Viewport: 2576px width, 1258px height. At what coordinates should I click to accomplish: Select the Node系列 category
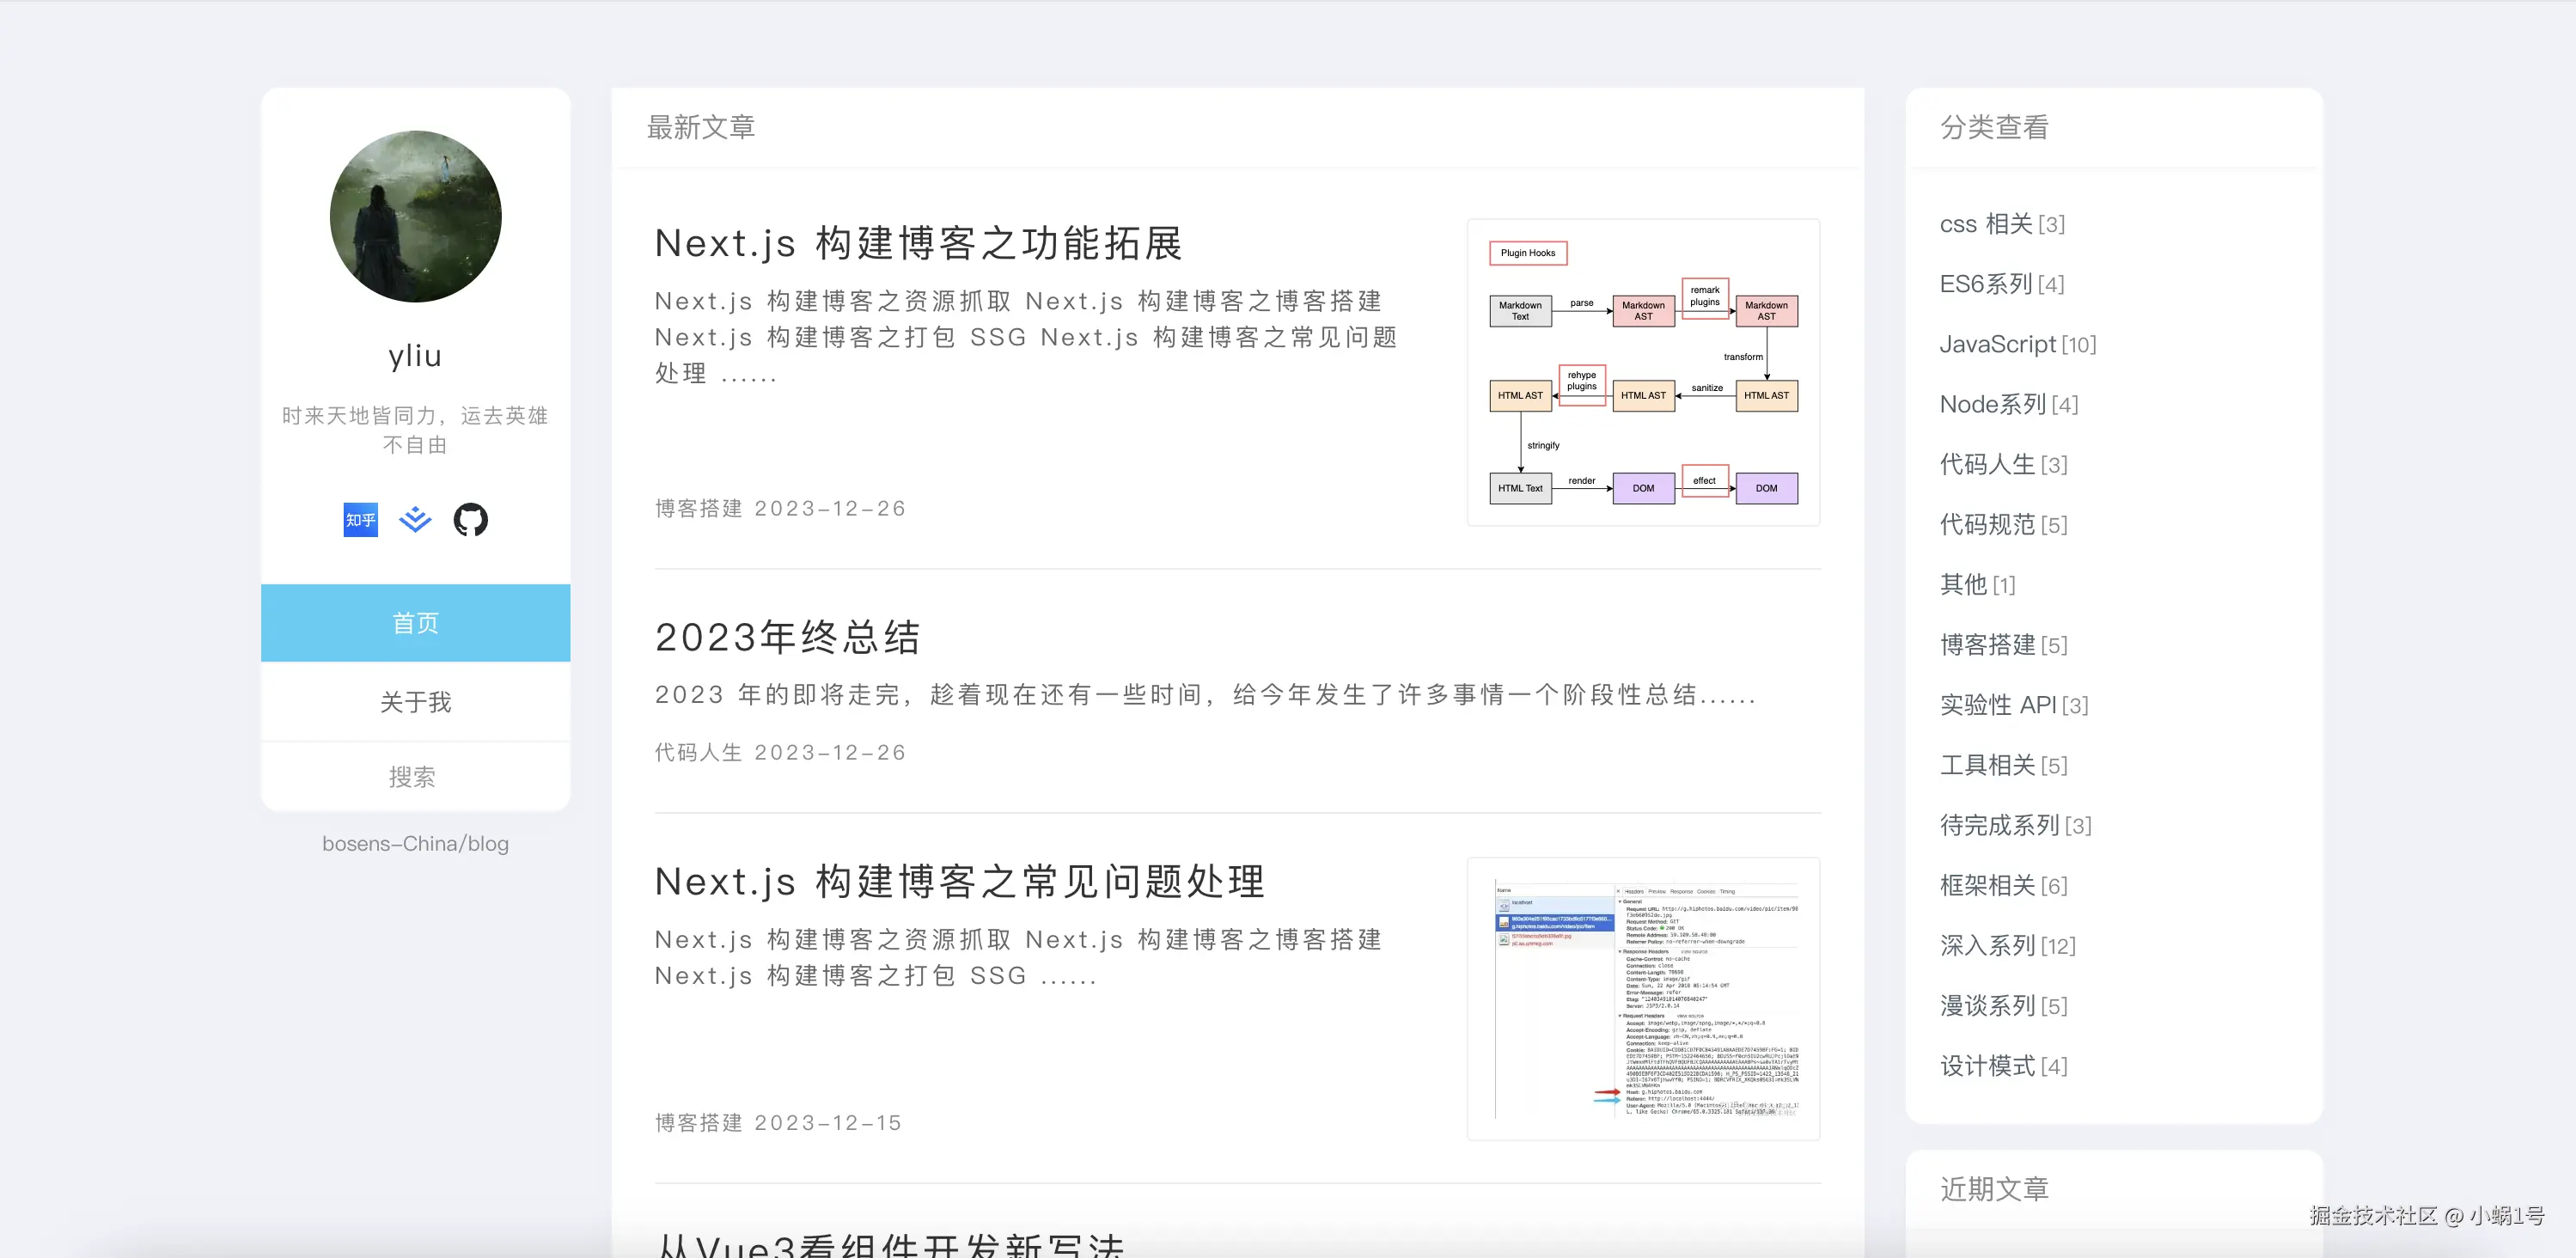(x=2008, y=404)
